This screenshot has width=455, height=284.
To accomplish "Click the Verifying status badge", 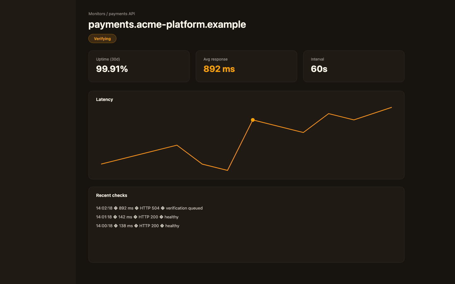I will click(102, 38).
